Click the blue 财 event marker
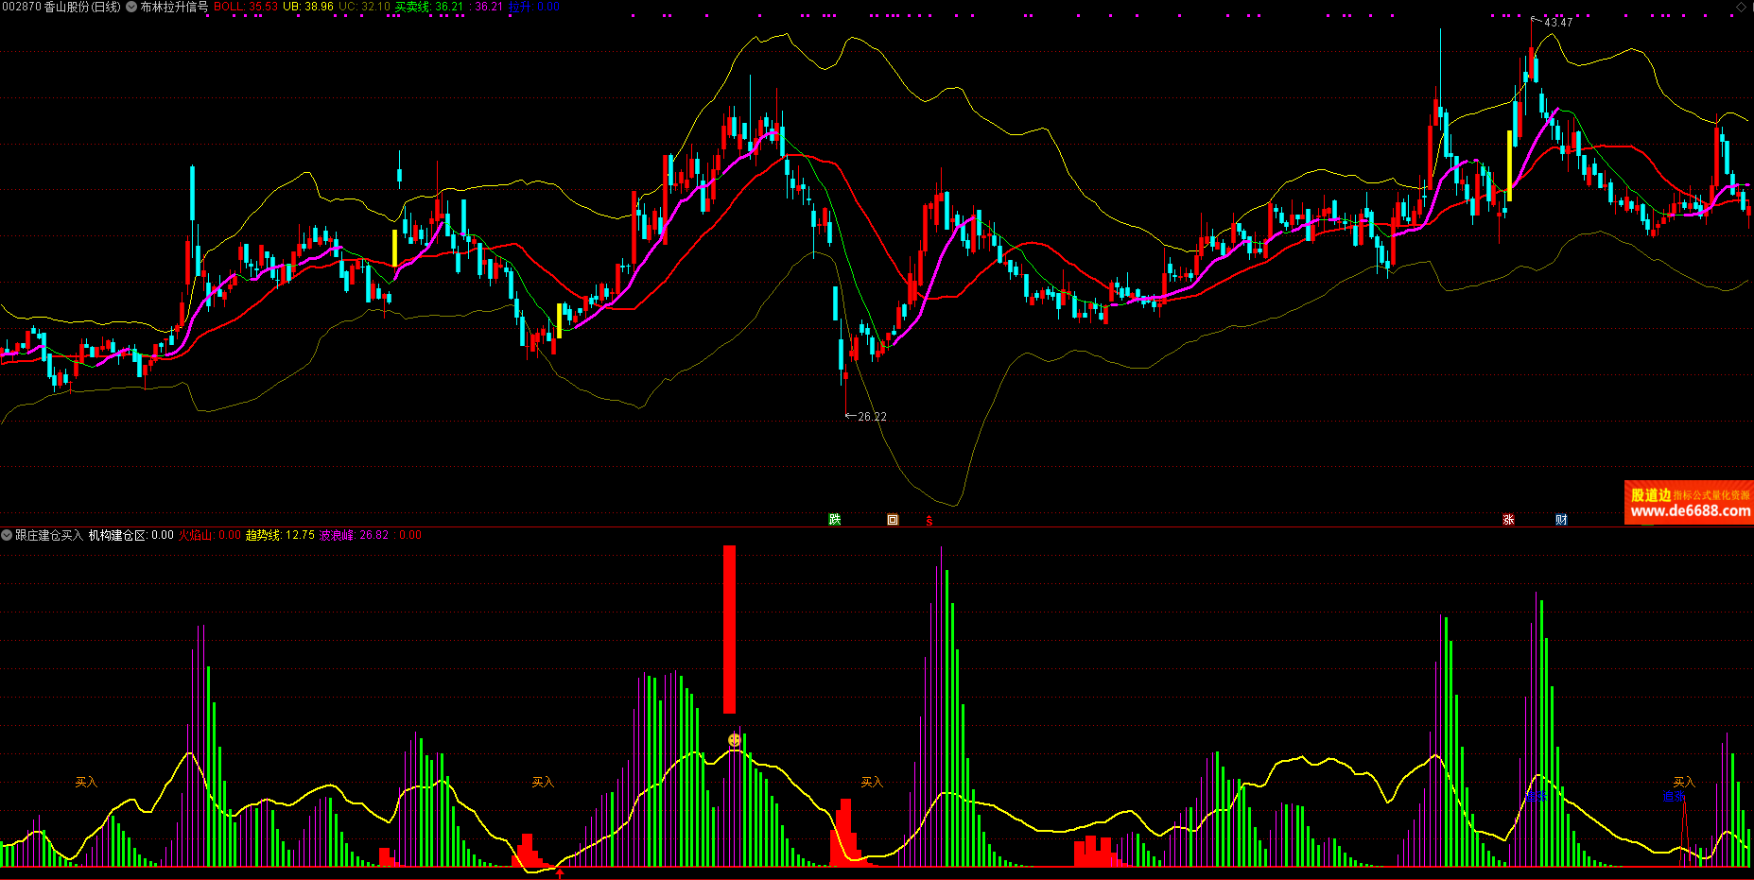The width and height of the screenshot is (1754, 880). coord(1561,520)
